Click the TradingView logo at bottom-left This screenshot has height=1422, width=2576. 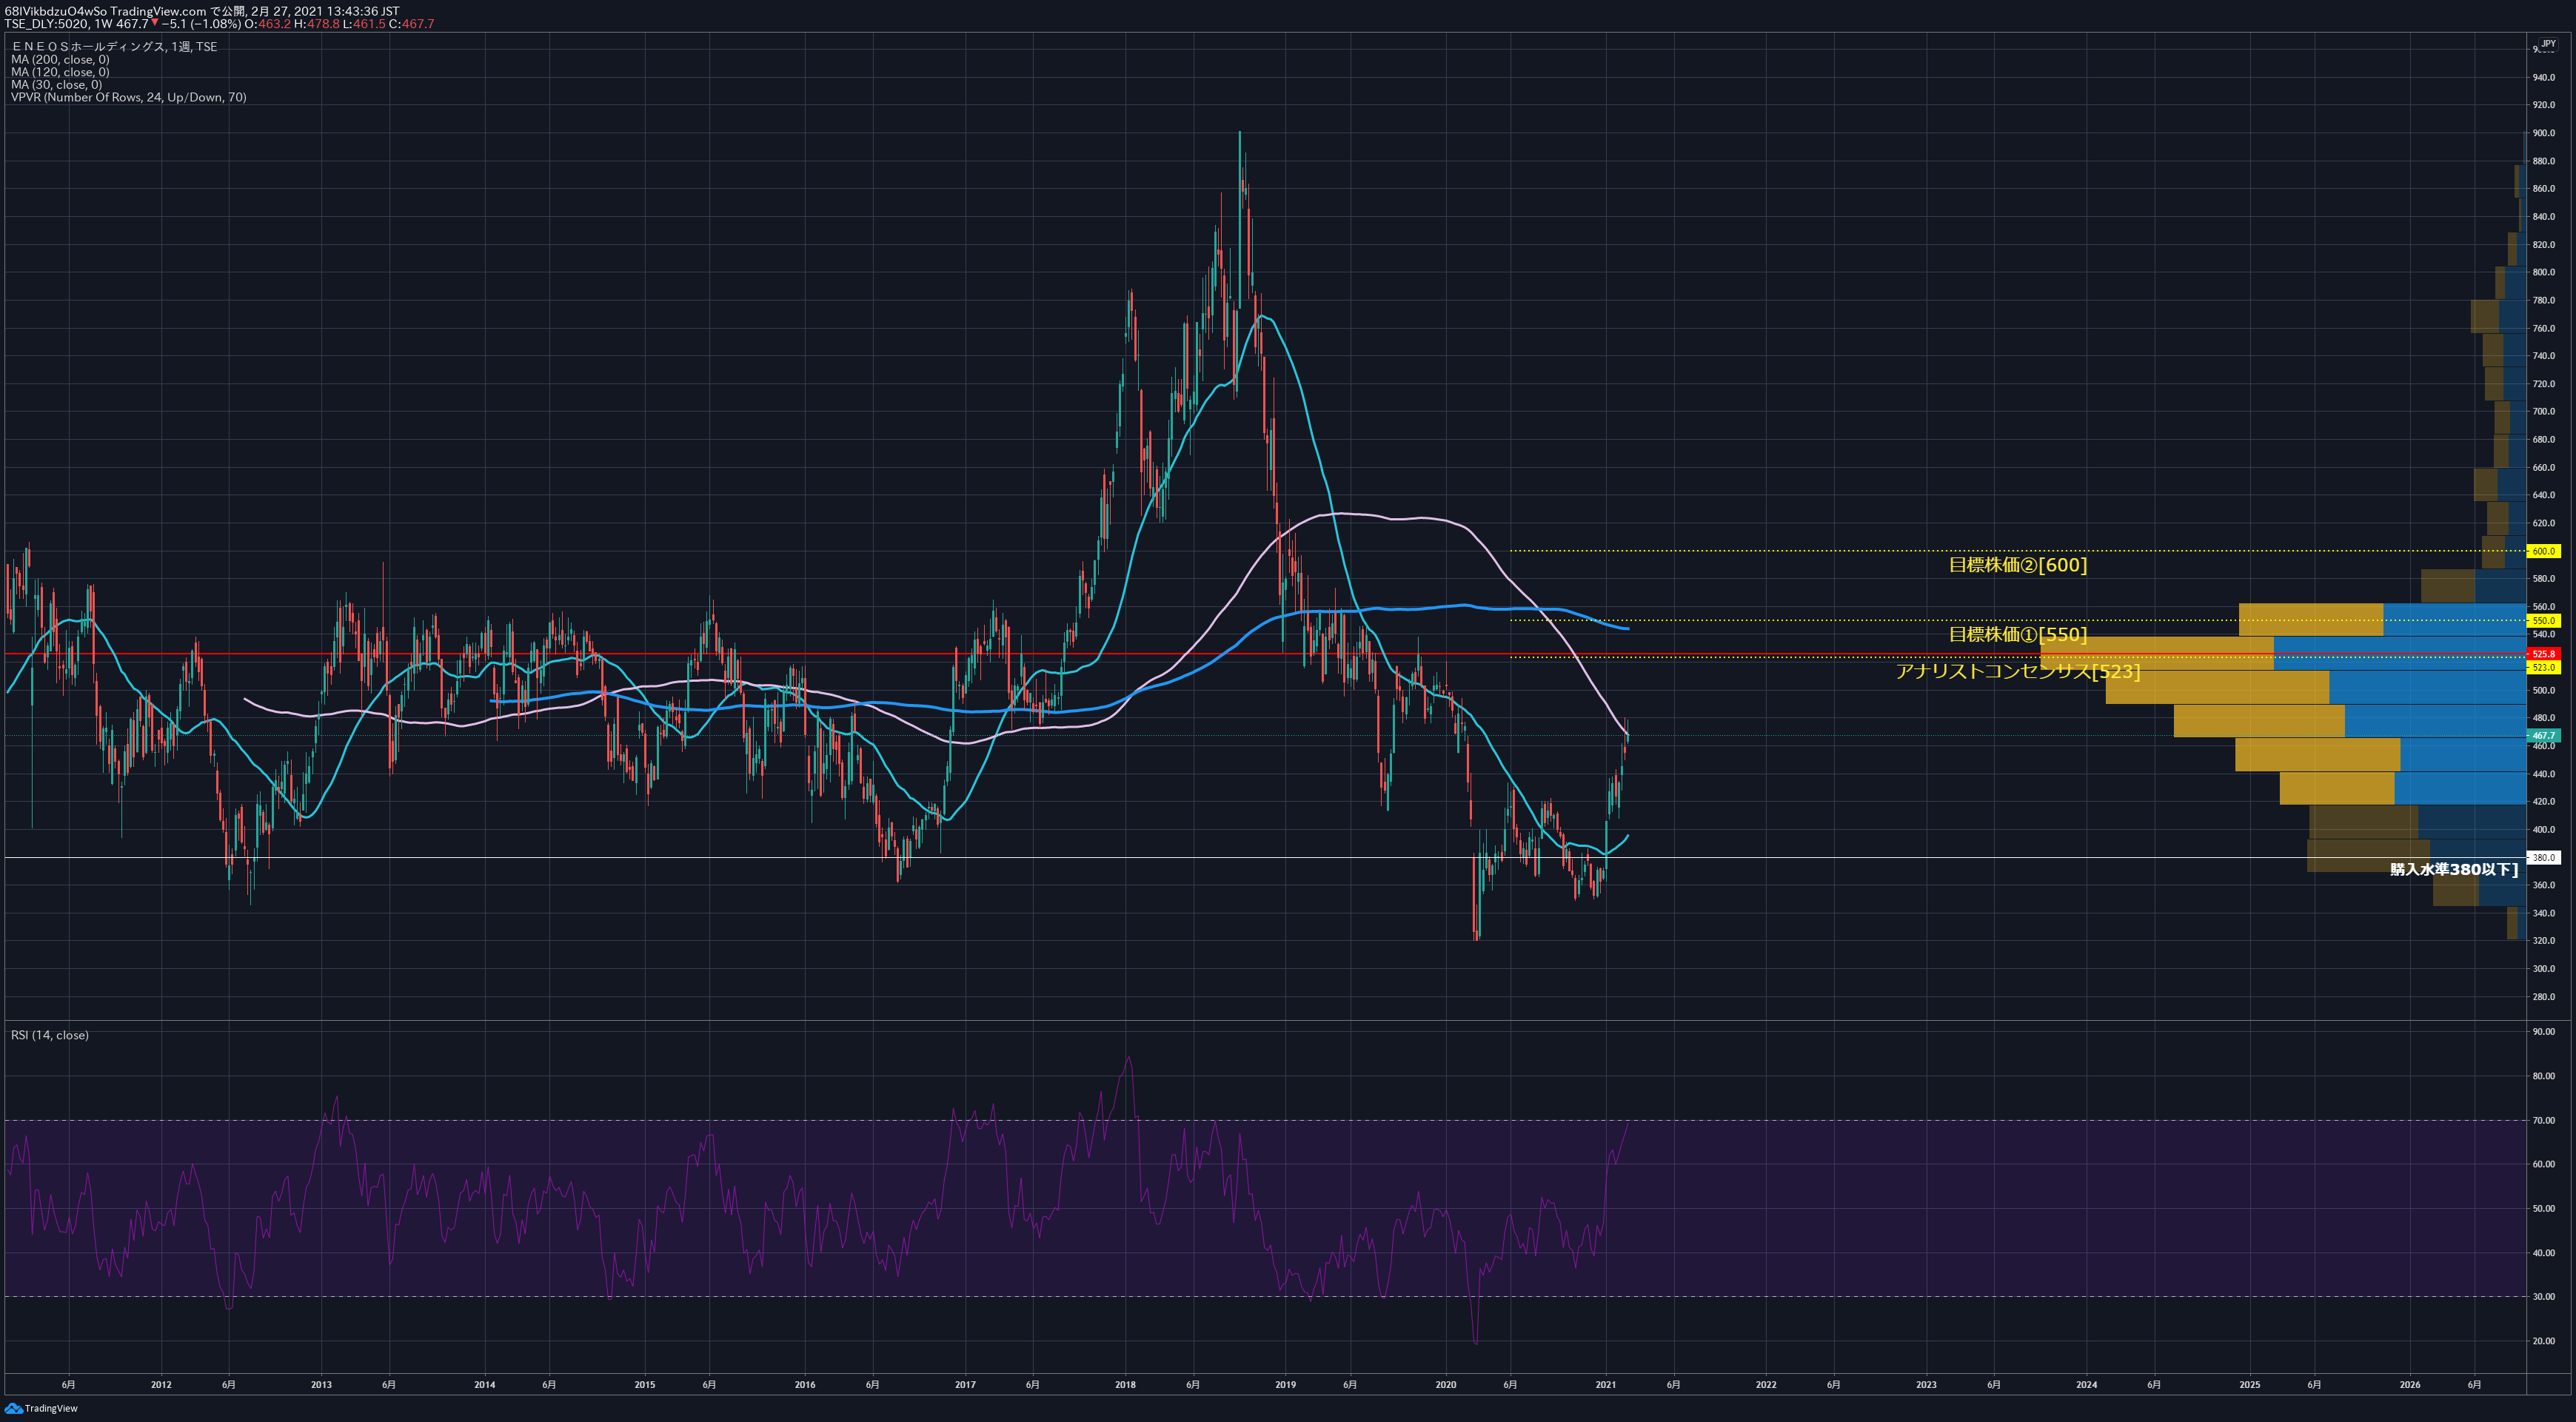point(41,1408)
